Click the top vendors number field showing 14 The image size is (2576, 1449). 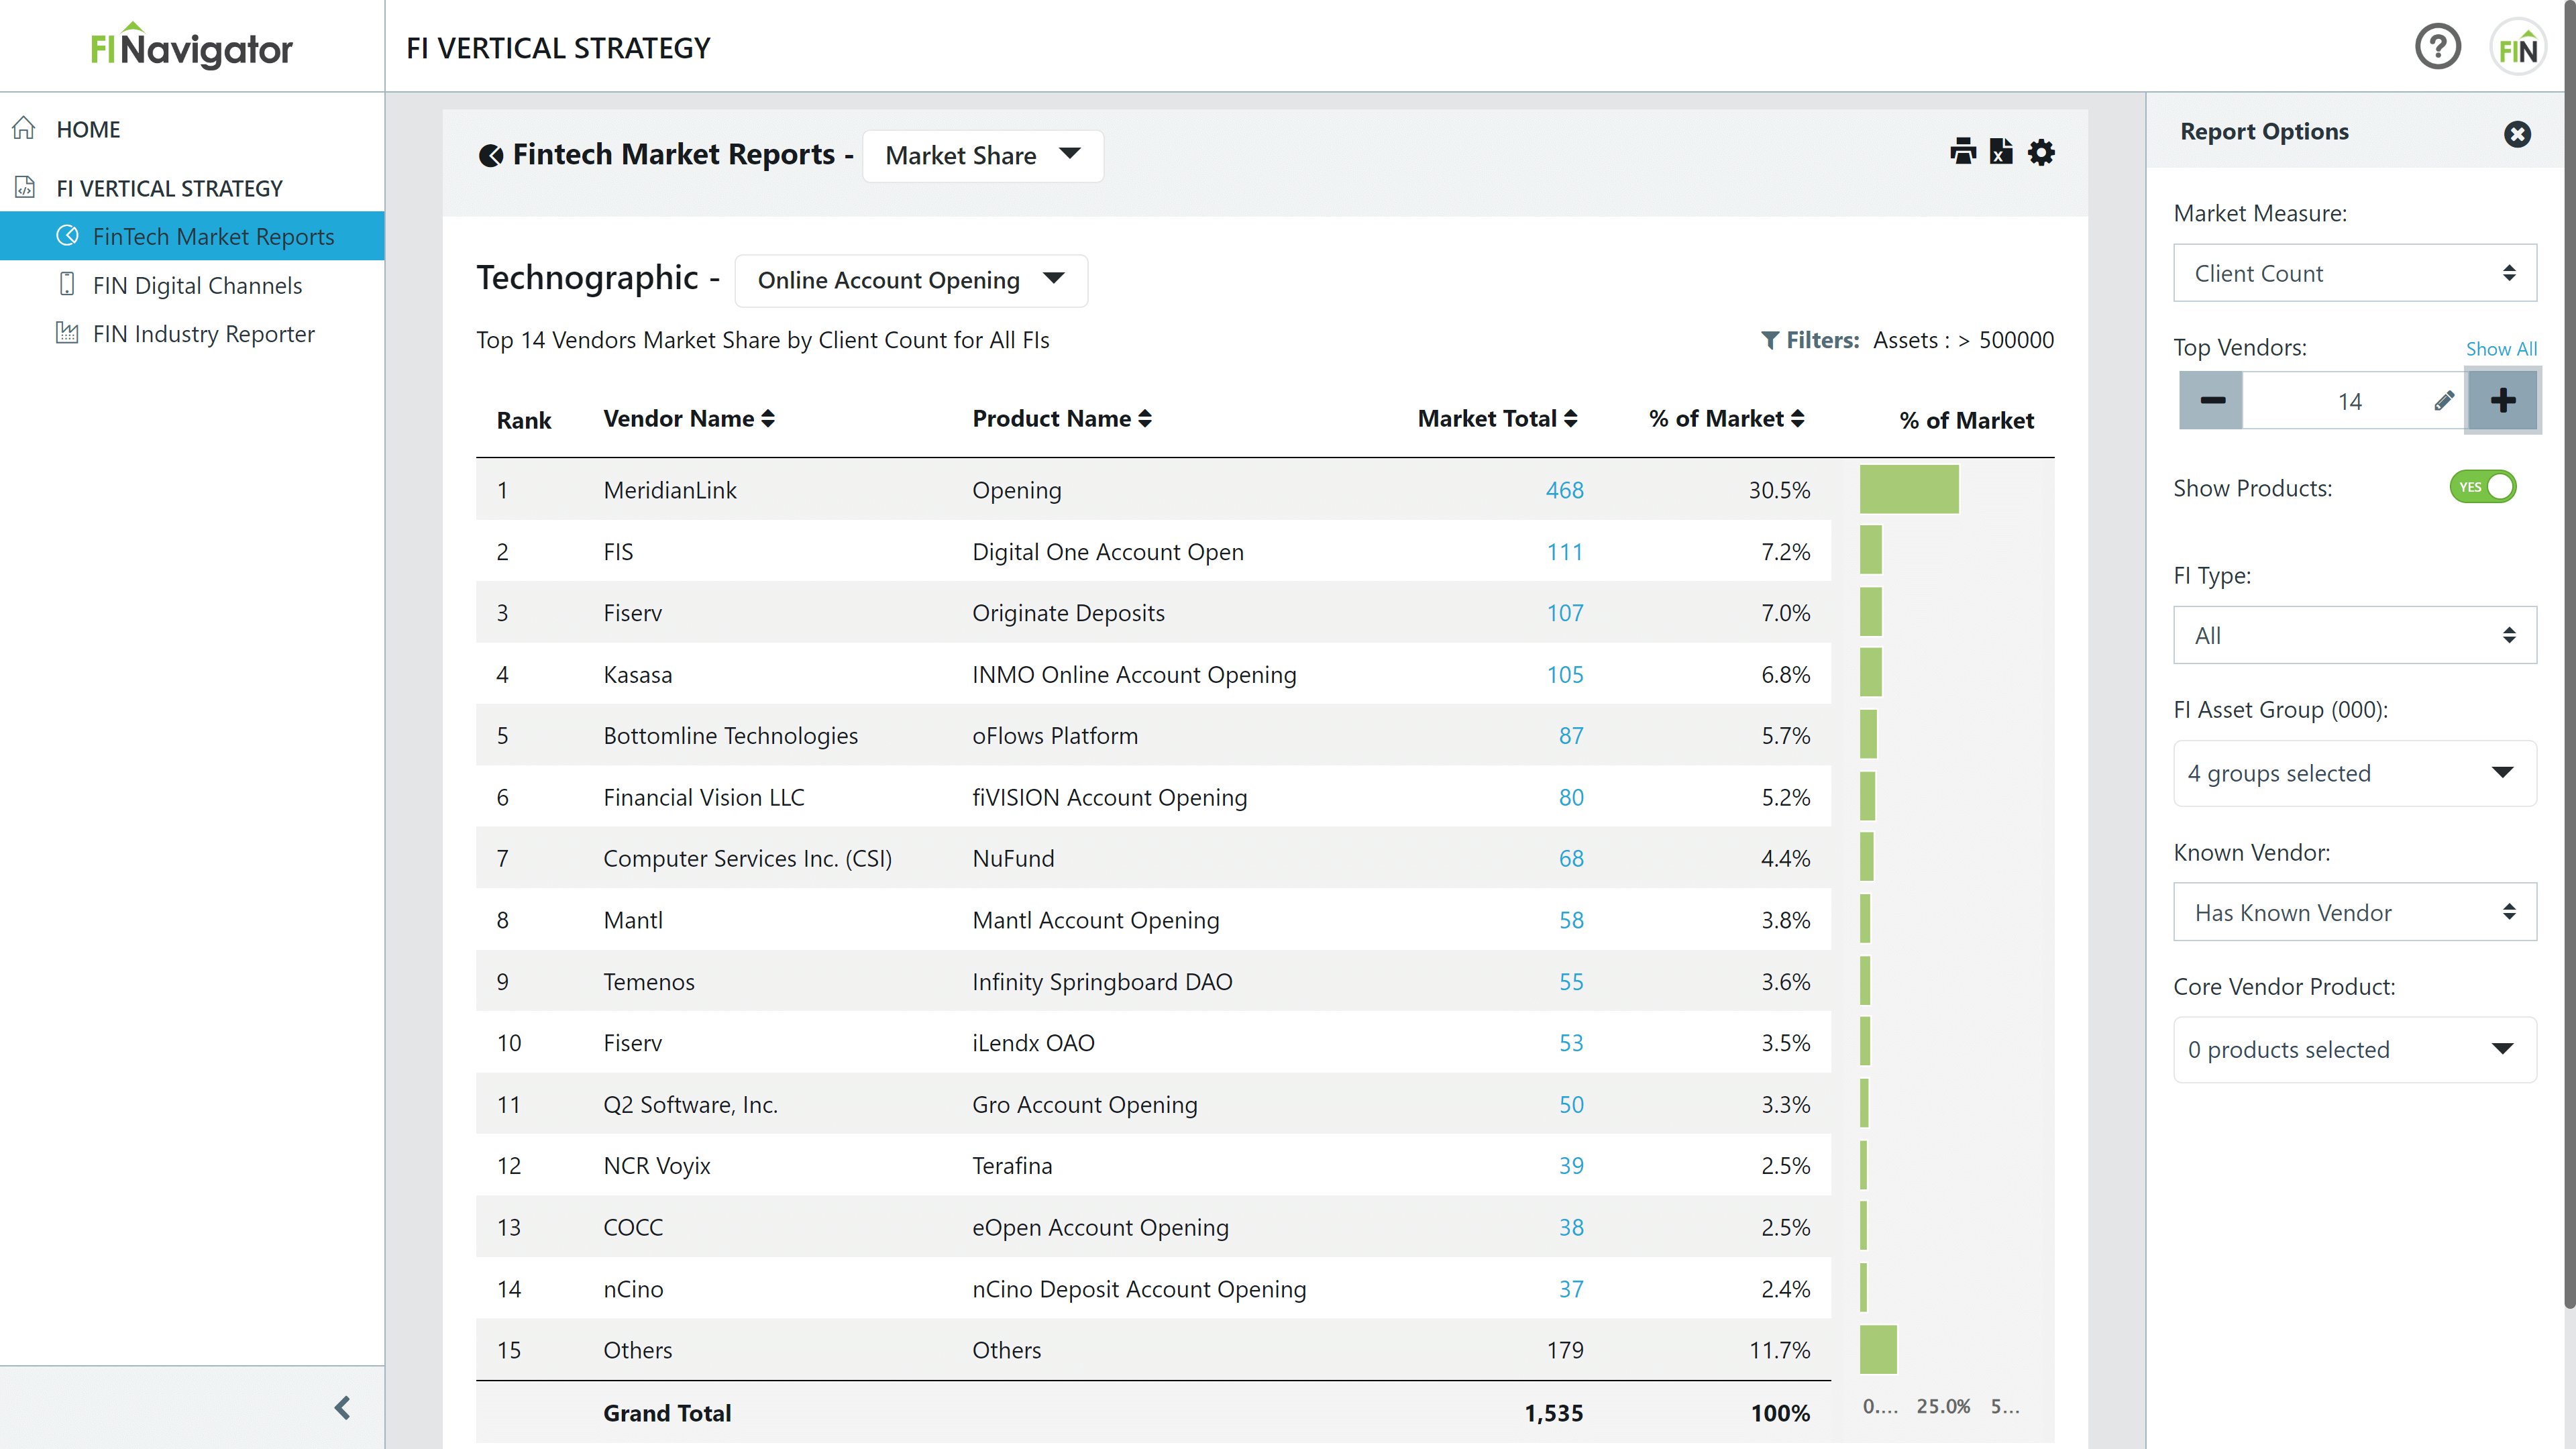pyautogui.click(x=2349, y=401)
